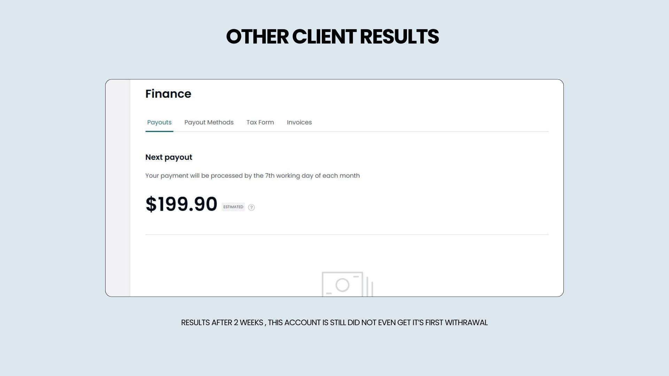Viewport: 669px width, 376px height.
Task: Click the Next payout heading
Action: 169,157
